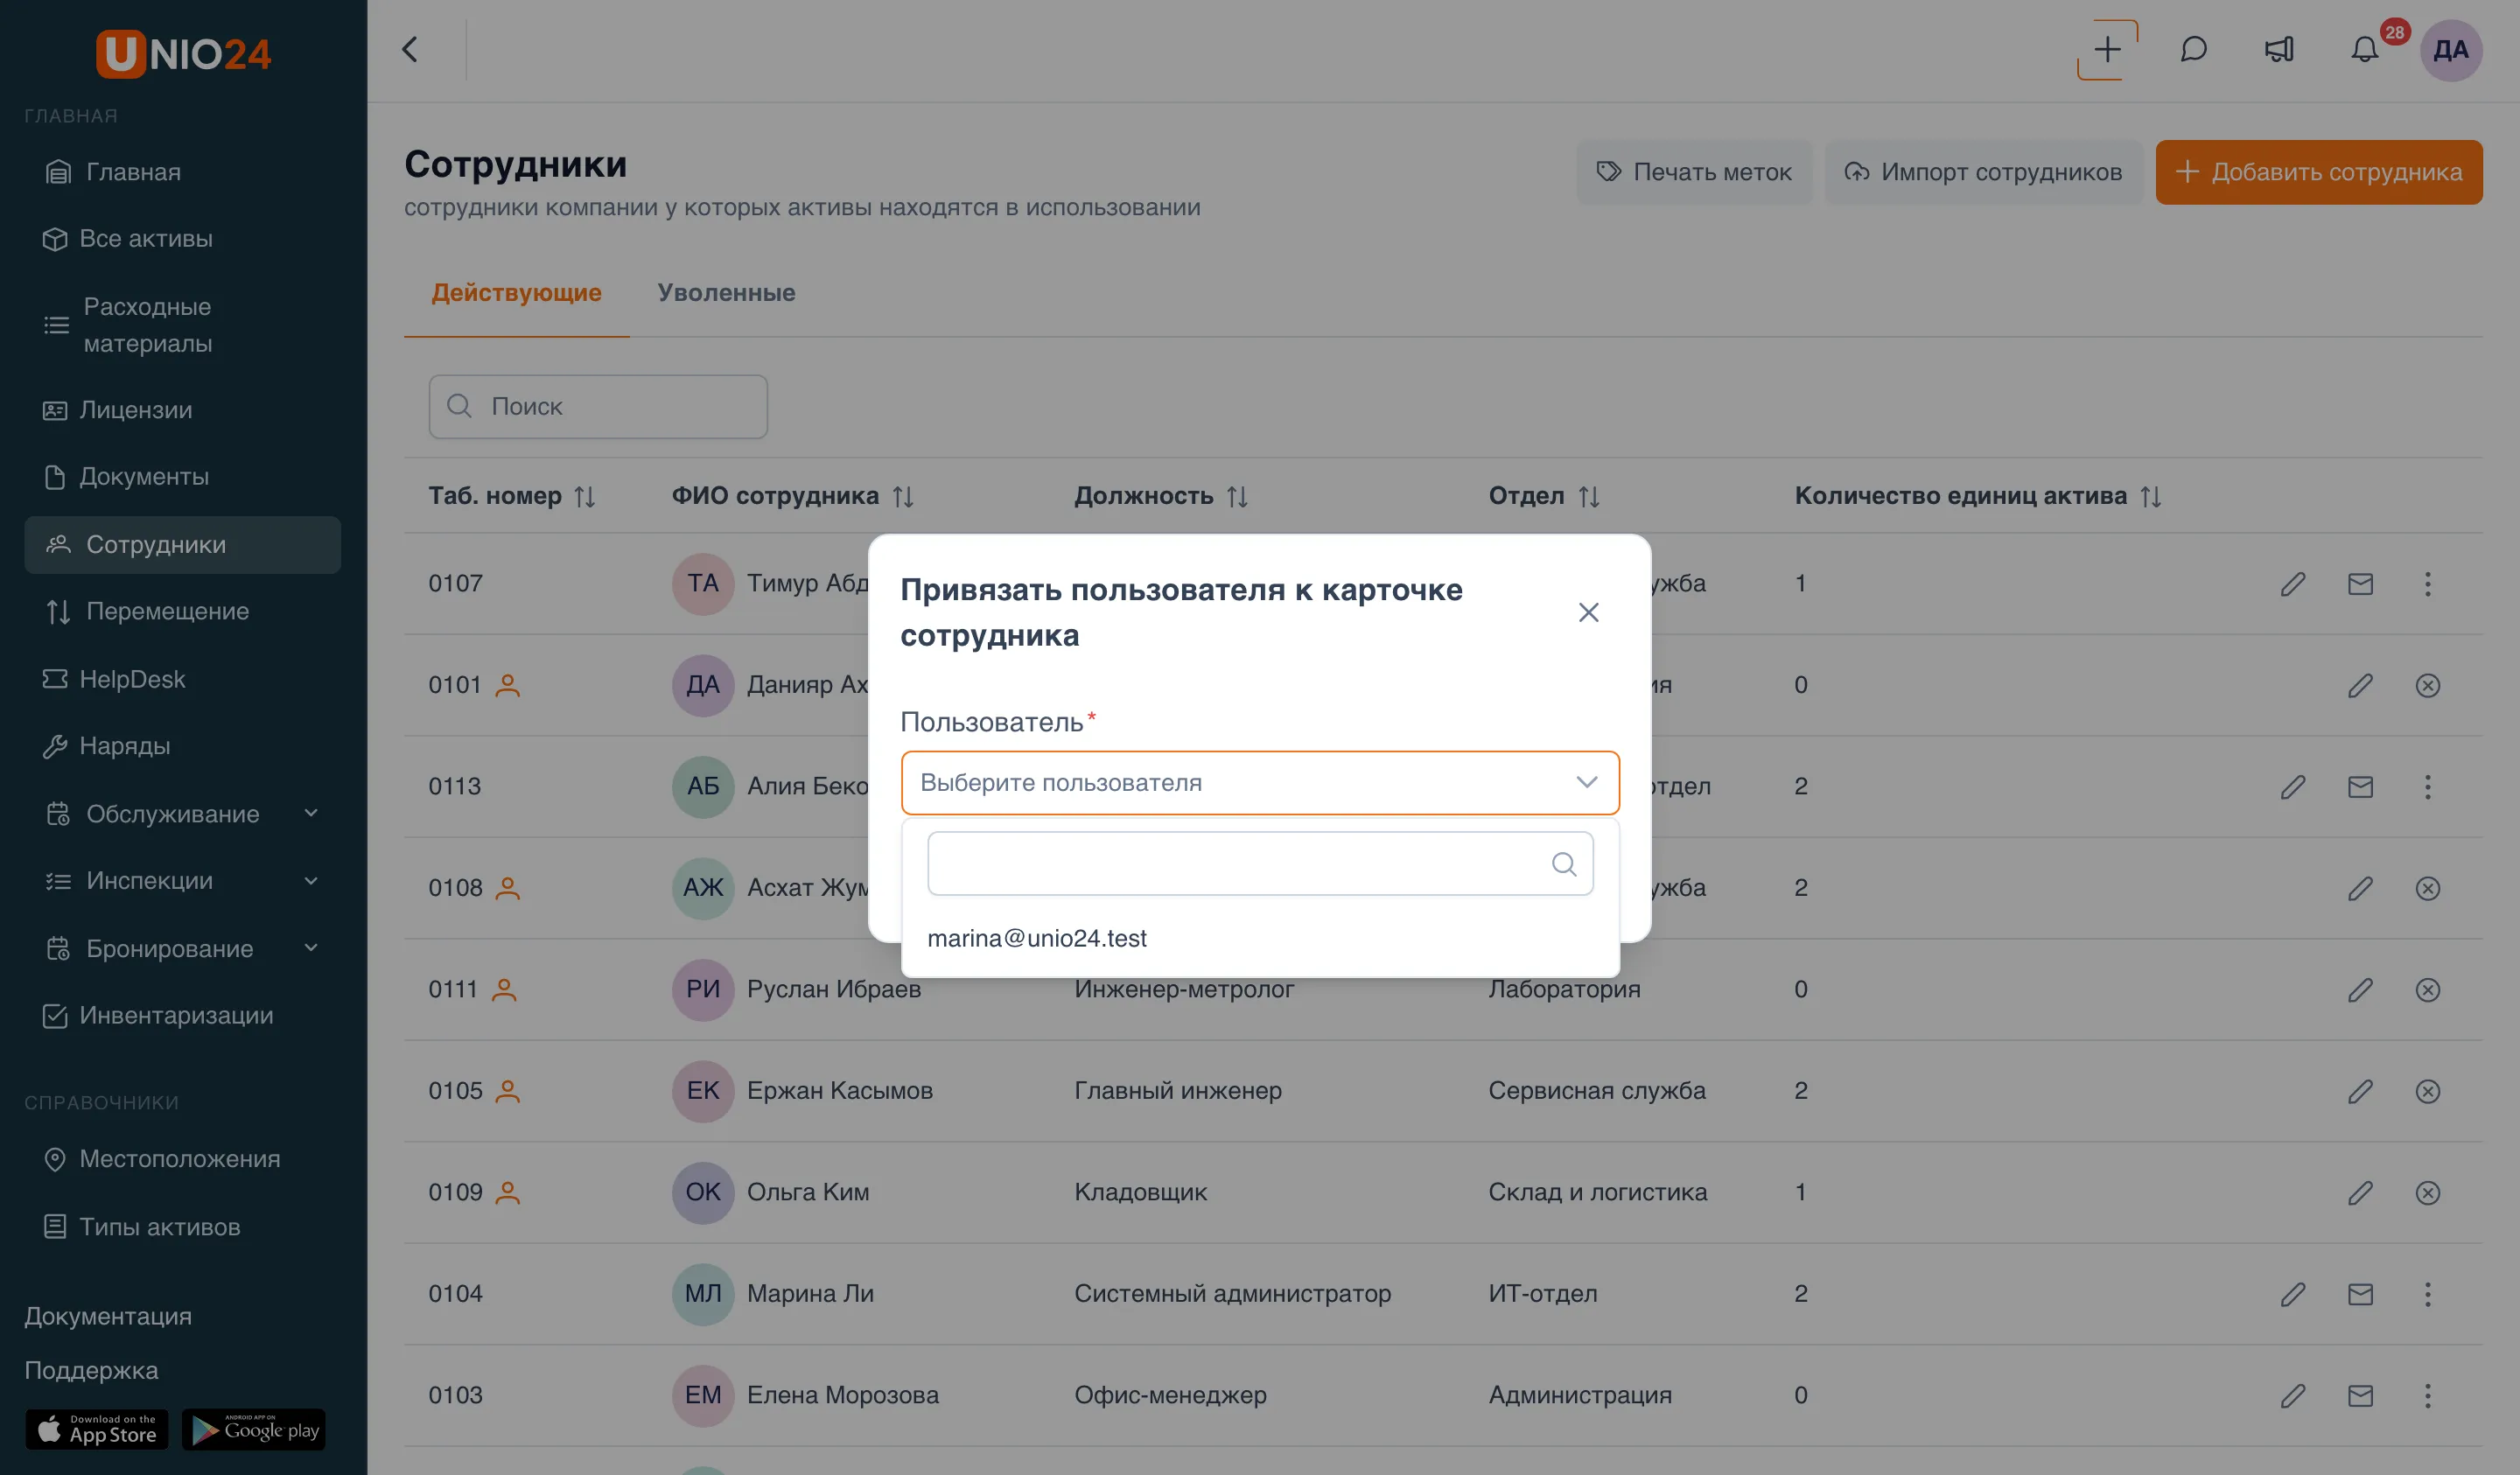Go back using the header arrow
This screenshot has width=2520, height=1475.
click(410, 50)
